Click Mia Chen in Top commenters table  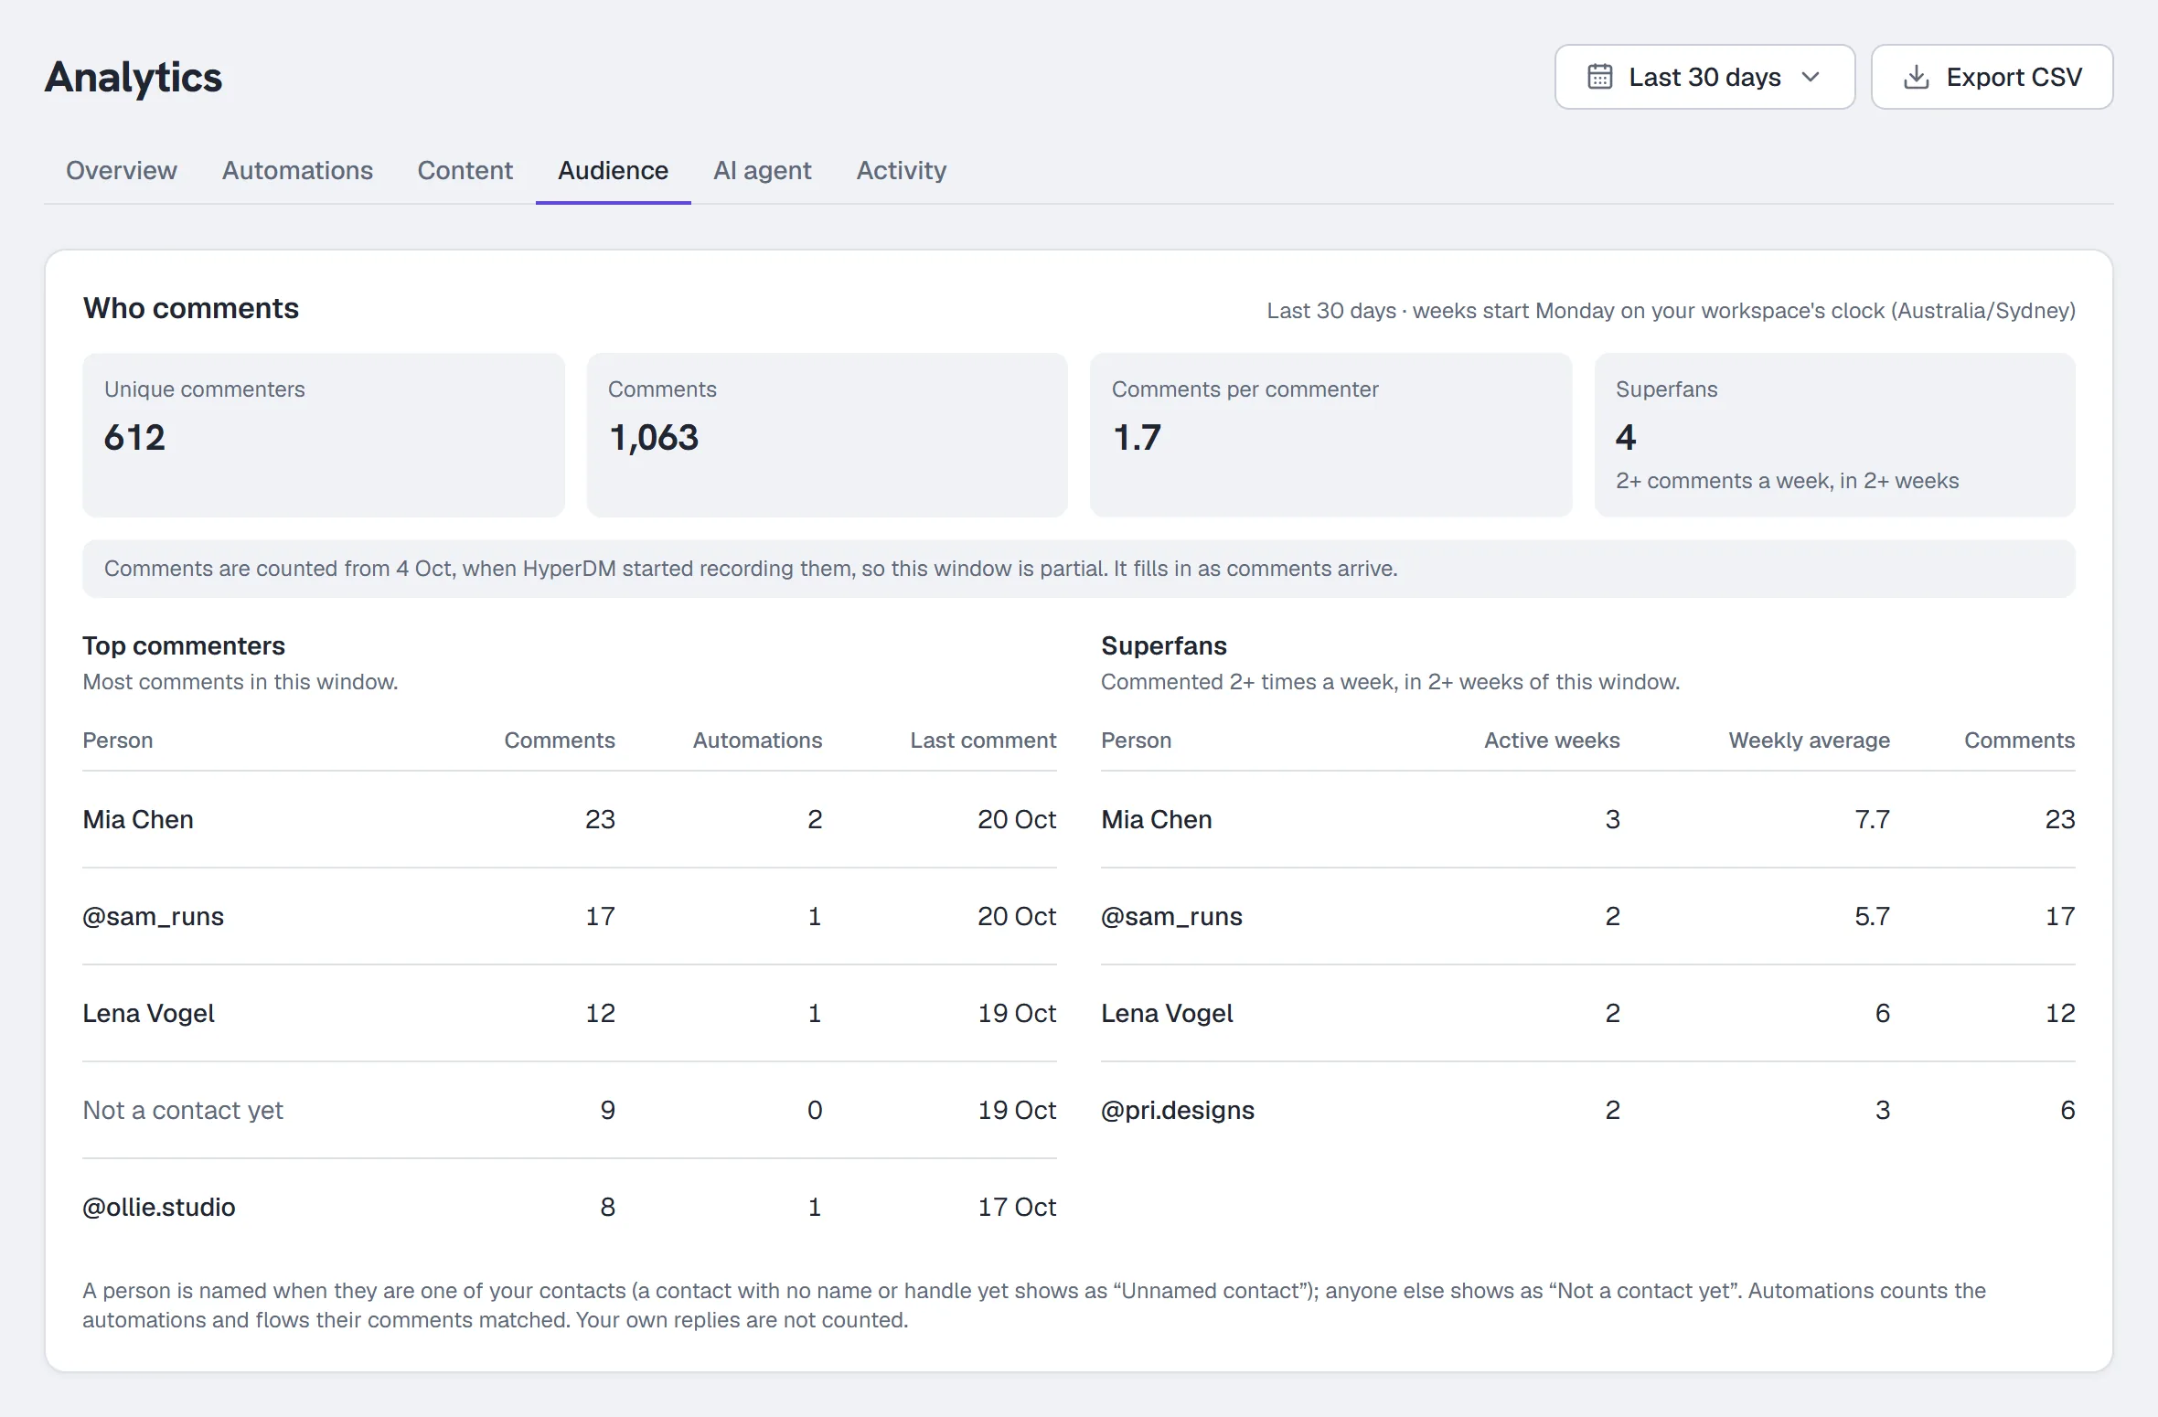[138, 819]
